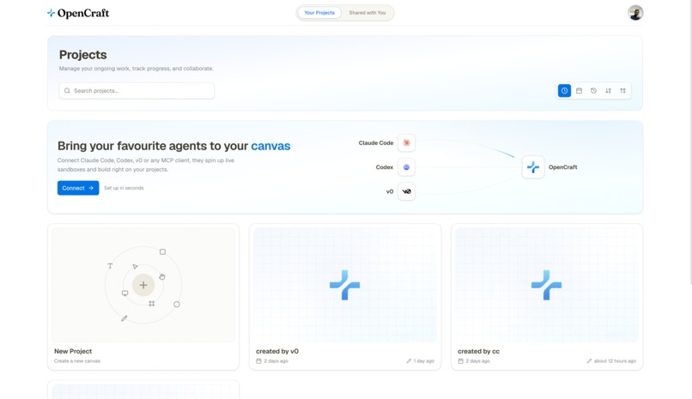Click calendar icon on 'created by cc' card
The width and height of the screenshot is (692, 399).
[x=460, y=361]
